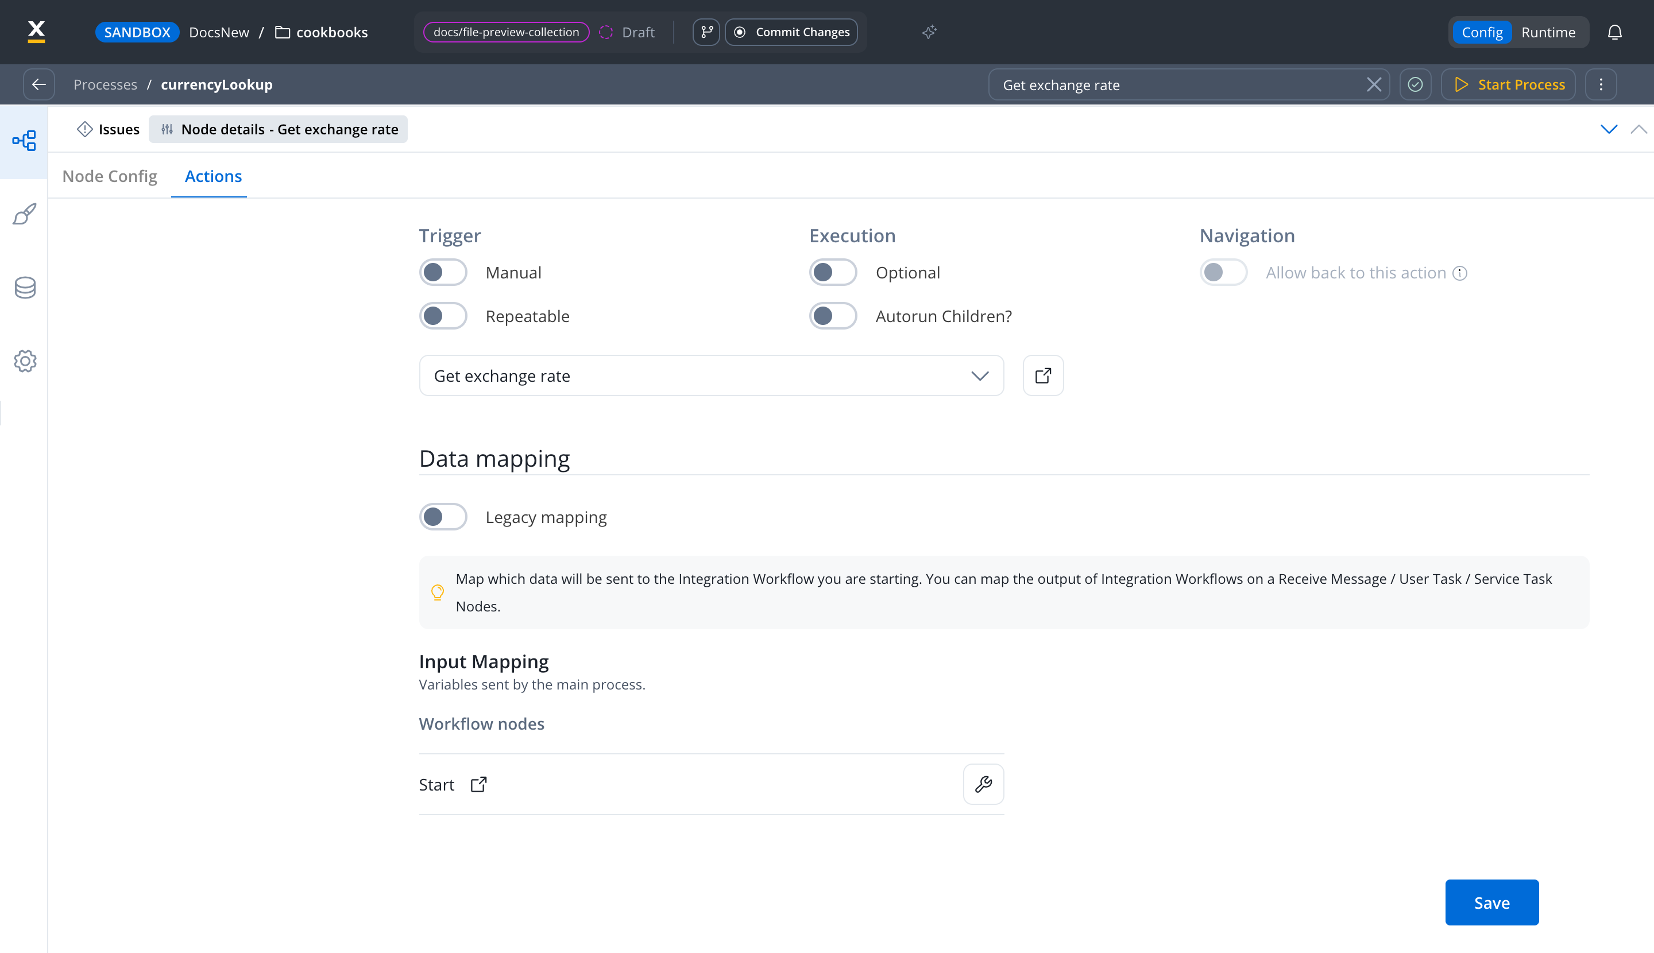The width and height of the screenshot is (1654, 953).
Task: Open the process designer sidebar icon
Action: (24, 141)
